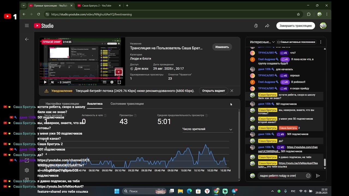Switch to the 'Состояние трансляции' tab
The width and height of the screenshot is (349, 196).
click(x=127, y=104)
